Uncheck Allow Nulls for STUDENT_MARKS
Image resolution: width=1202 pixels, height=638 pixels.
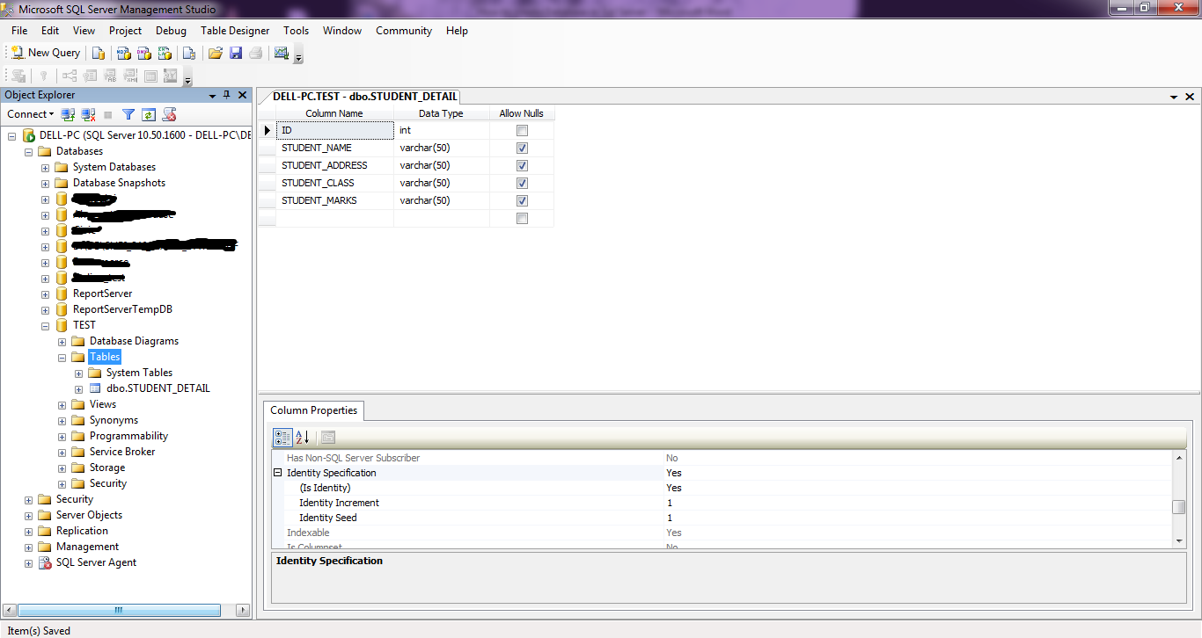pyautogui.click(x=522, y=200)
